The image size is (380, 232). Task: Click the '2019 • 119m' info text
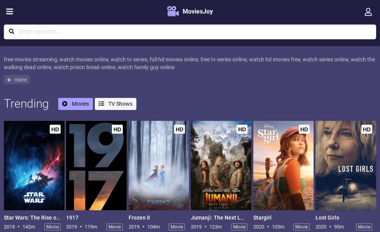tap(82, 227)
